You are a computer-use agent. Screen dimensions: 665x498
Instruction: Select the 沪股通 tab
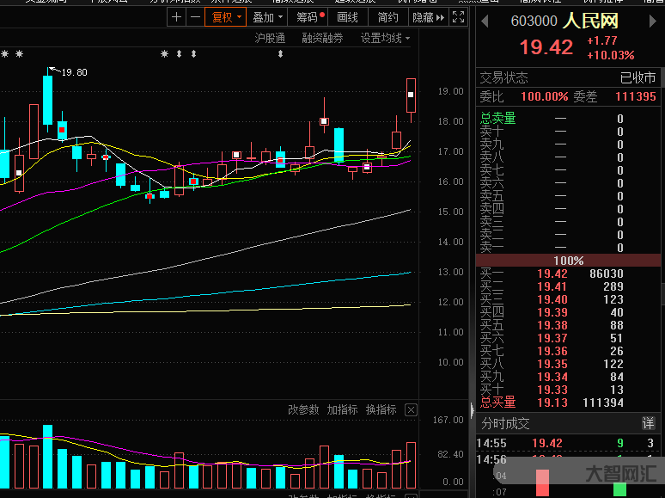(x=270, y=38)
